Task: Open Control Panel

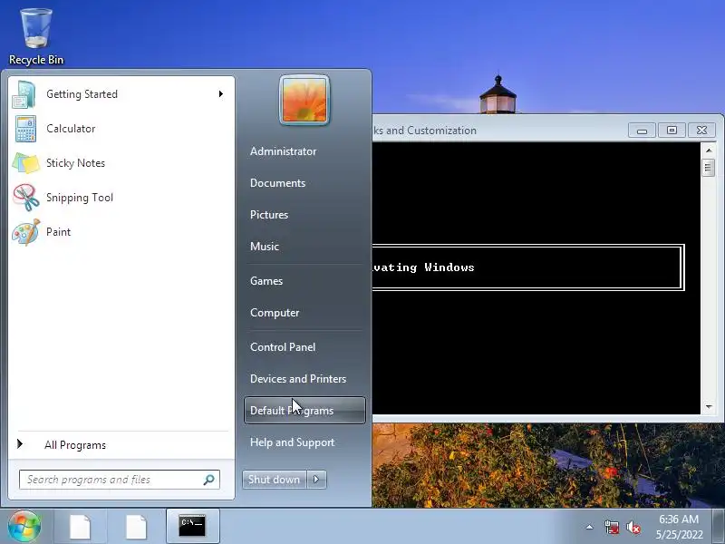Action: 283,347
